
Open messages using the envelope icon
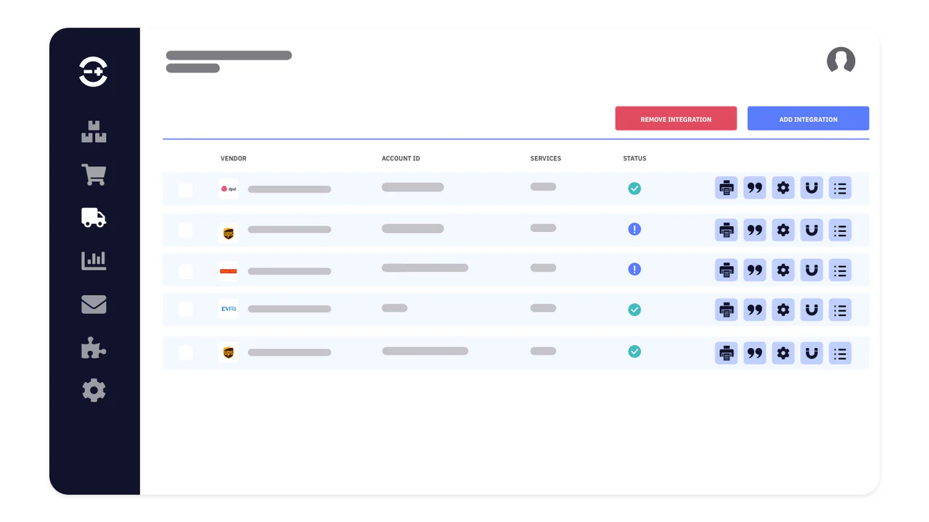93,304
